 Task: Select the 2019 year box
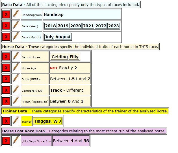click(63, 26)
